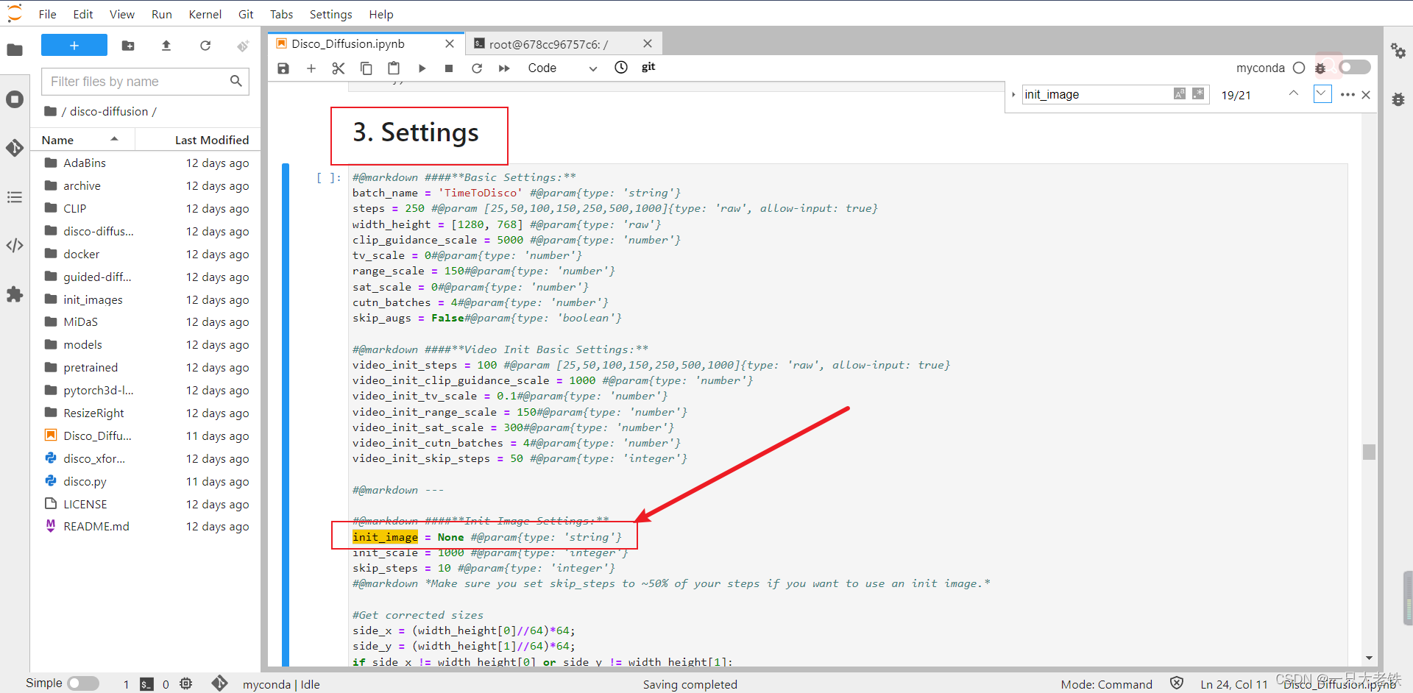Run the selected cell
Screen dimensions: 1413x693
click(422, 68)
